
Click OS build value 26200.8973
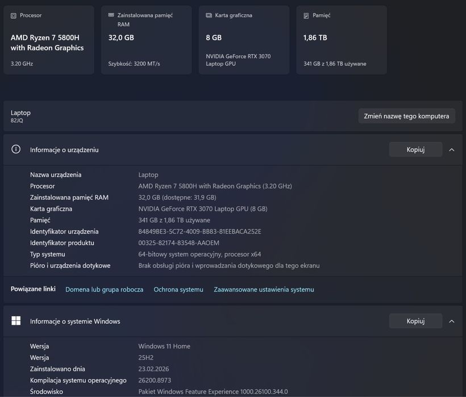(155, 381)
